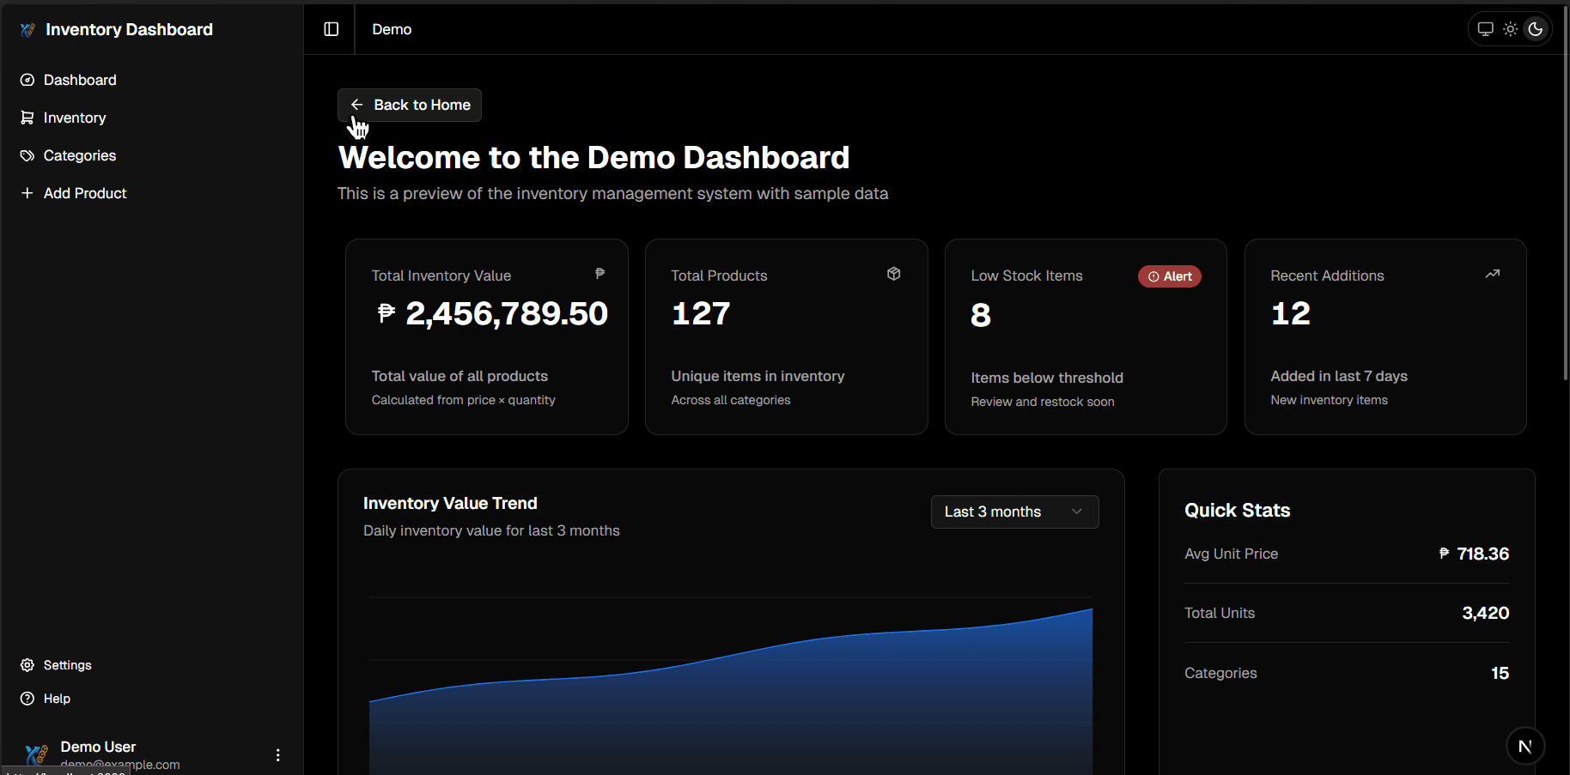Viewport: 1570px width, 775px height.
Task: Click the inventory value trend chart area
Action: pyautogui.click(x=730, y=687)
